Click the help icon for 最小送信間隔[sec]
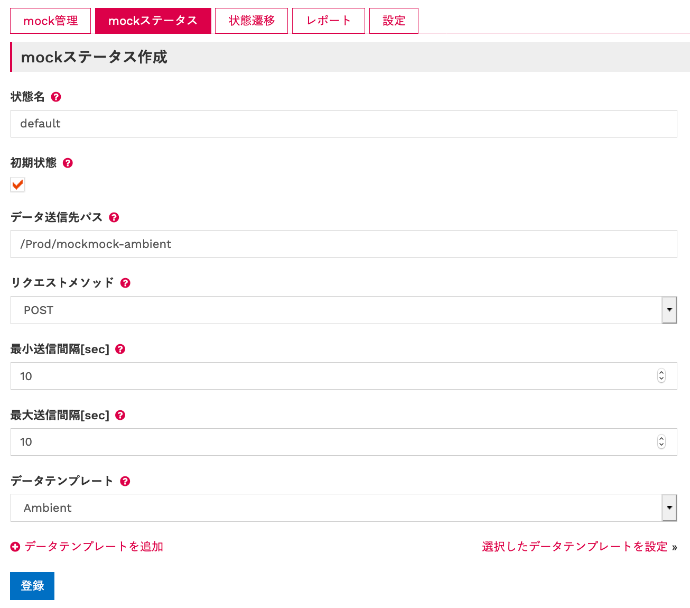Screen dimensions: 690x608 point(120,349)
